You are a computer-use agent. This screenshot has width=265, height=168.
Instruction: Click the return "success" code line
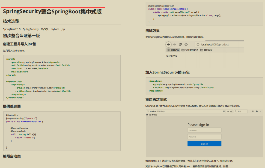tap(25, 138)
